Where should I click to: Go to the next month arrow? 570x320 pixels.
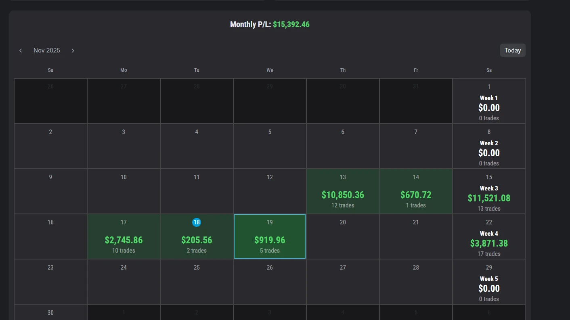coord(73,50)
